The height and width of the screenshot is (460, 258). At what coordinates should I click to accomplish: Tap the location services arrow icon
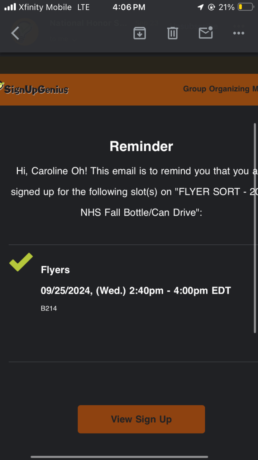[200, 7]
